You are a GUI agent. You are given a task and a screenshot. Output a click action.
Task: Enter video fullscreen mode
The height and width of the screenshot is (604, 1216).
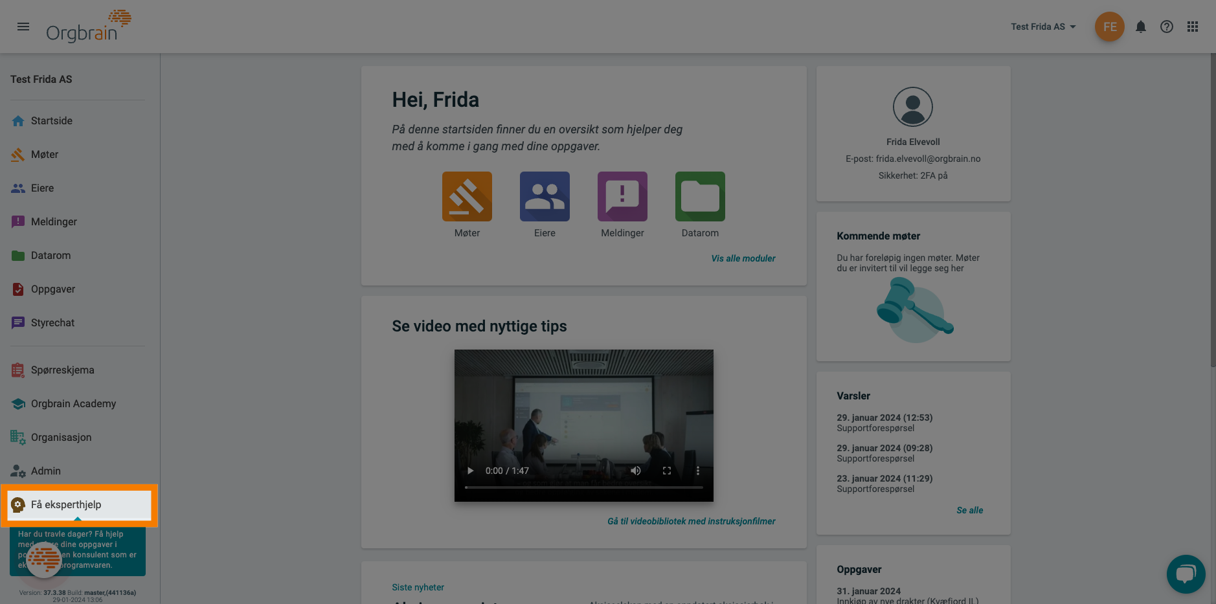(667, 471)
